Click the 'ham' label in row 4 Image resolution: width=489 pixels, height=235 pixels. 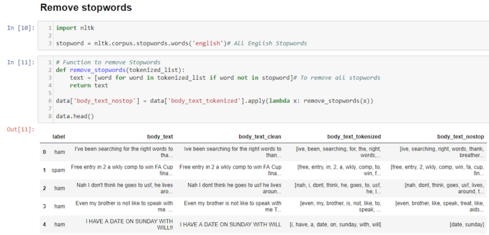60,224
